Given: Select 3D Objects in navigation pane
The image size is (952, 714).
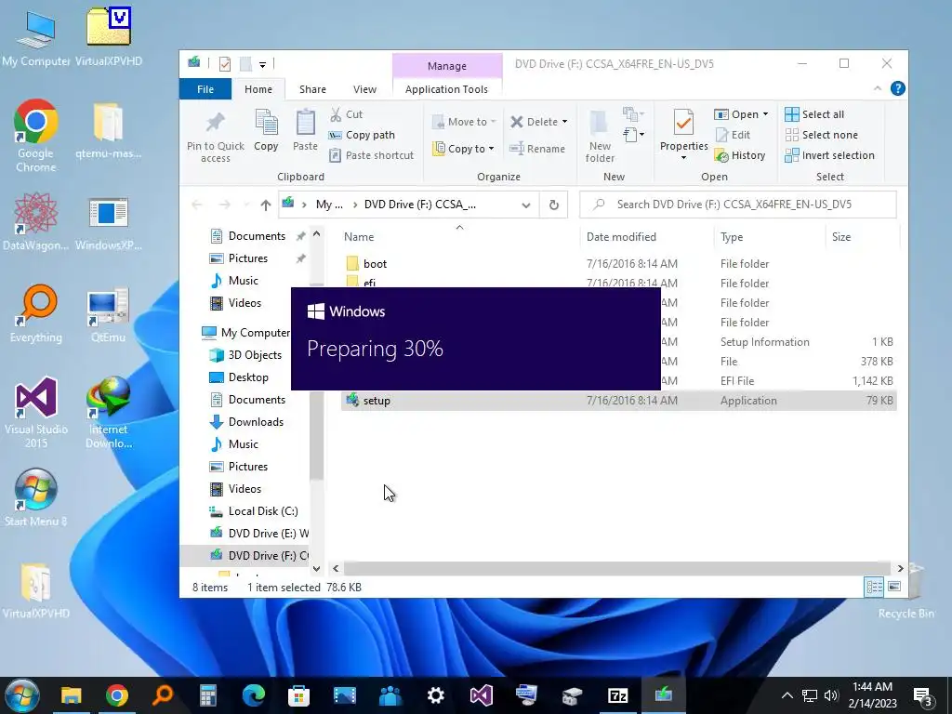Looking at the screenshot, I should 255,355.
